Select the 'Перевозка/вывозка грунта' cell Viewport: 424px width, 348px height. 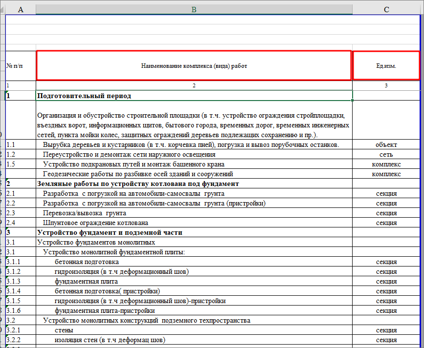pyautogui.click(x=85, y=213)
